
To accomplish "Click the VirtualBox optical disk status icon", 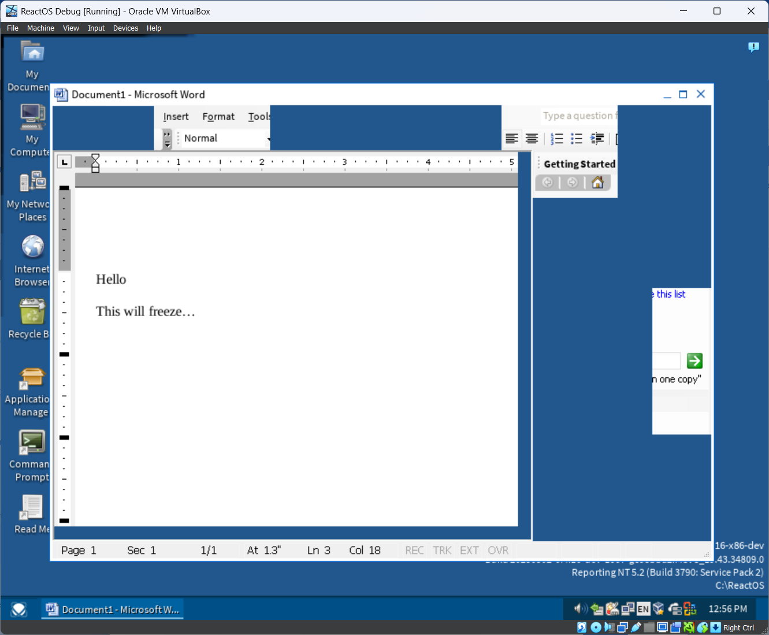I will (x=596, y=627).
